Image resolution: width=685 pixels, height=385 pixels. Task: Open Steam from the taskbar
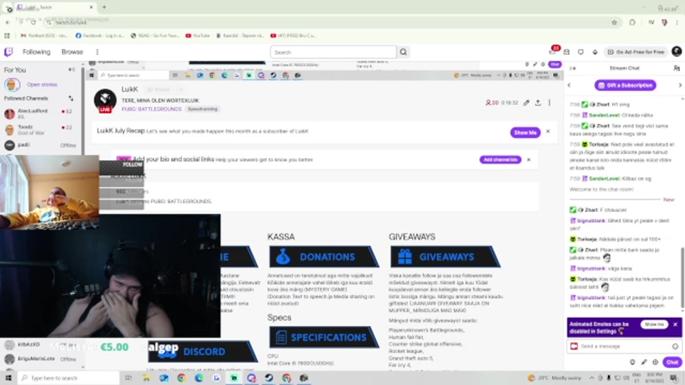tap(269, 378)
